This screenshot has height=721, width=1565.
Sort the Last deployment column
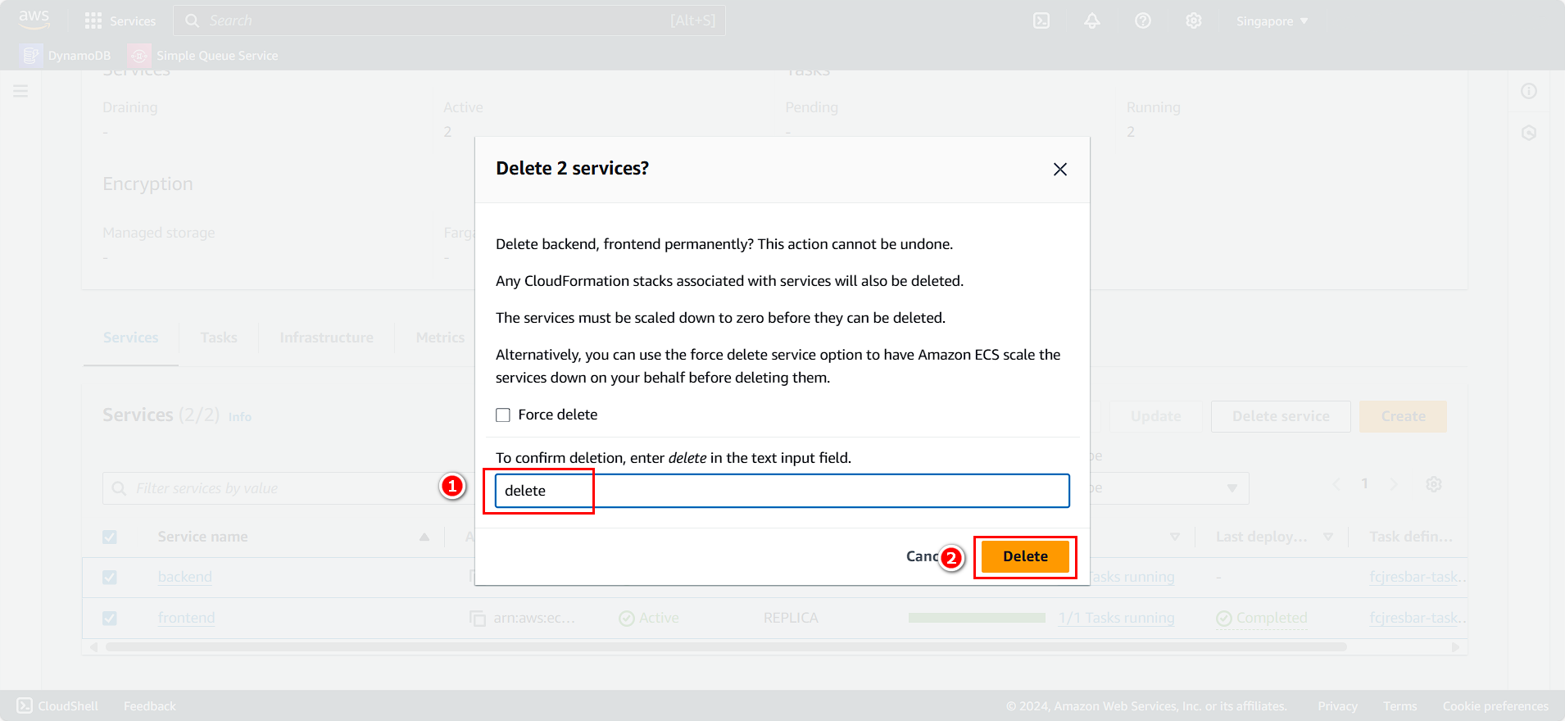[1328, 537]
